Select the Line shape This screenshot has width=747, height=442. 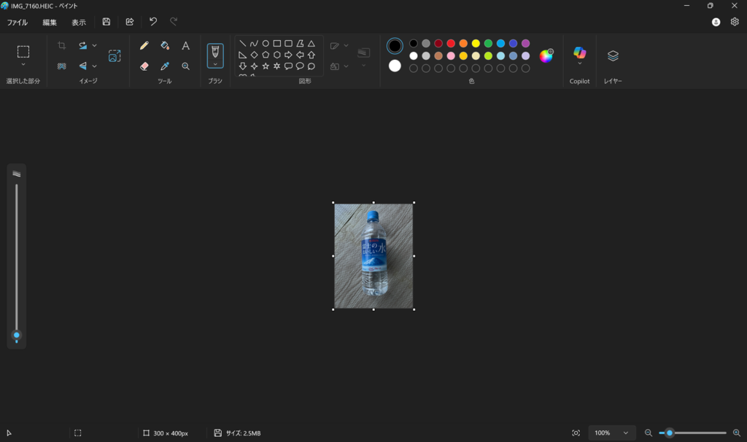[242, 43]
